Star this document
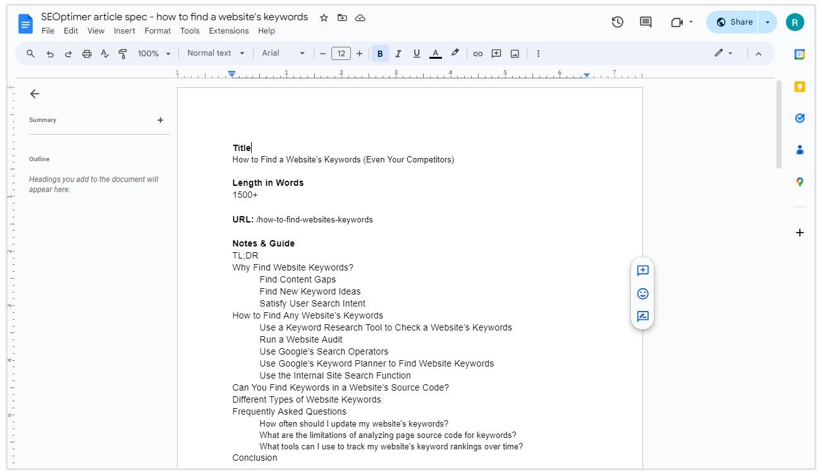The height and width of the screenshot is (474, 822). point(324,18)
